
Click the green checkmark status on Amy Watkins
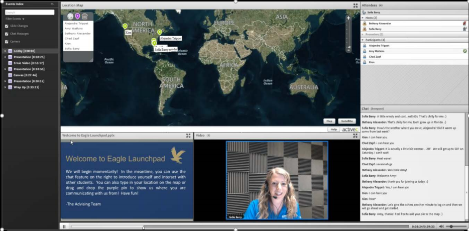[x=465, y=51]
